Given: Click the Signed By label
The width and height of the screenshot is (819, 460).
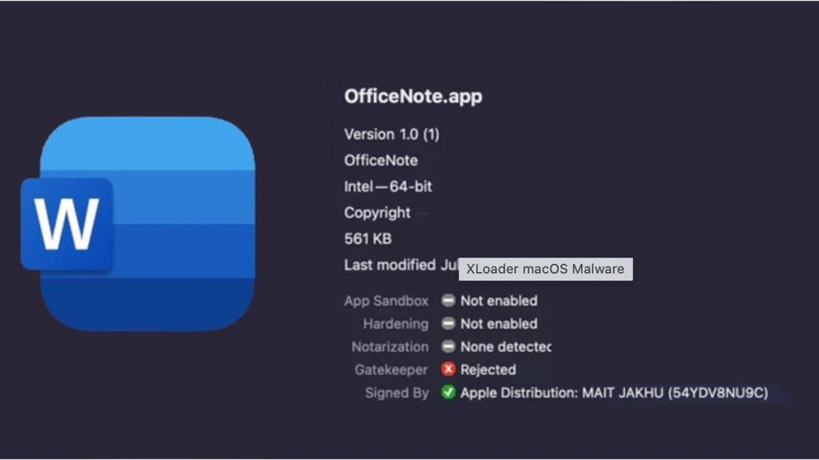Looking at the screenshot, I should tap(397, 393).
